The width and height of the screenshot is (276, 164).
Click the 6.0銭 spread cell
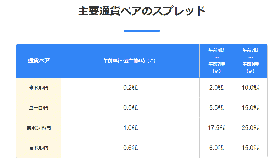point(216,148)
